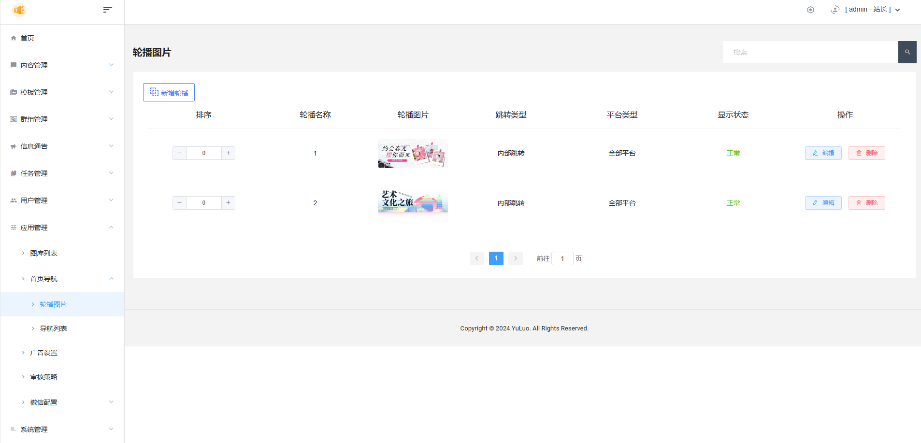Viewport: 921px width, 443px height.
Task: Click the hexagon settings icon in header
Action: (x=810, y=10)
